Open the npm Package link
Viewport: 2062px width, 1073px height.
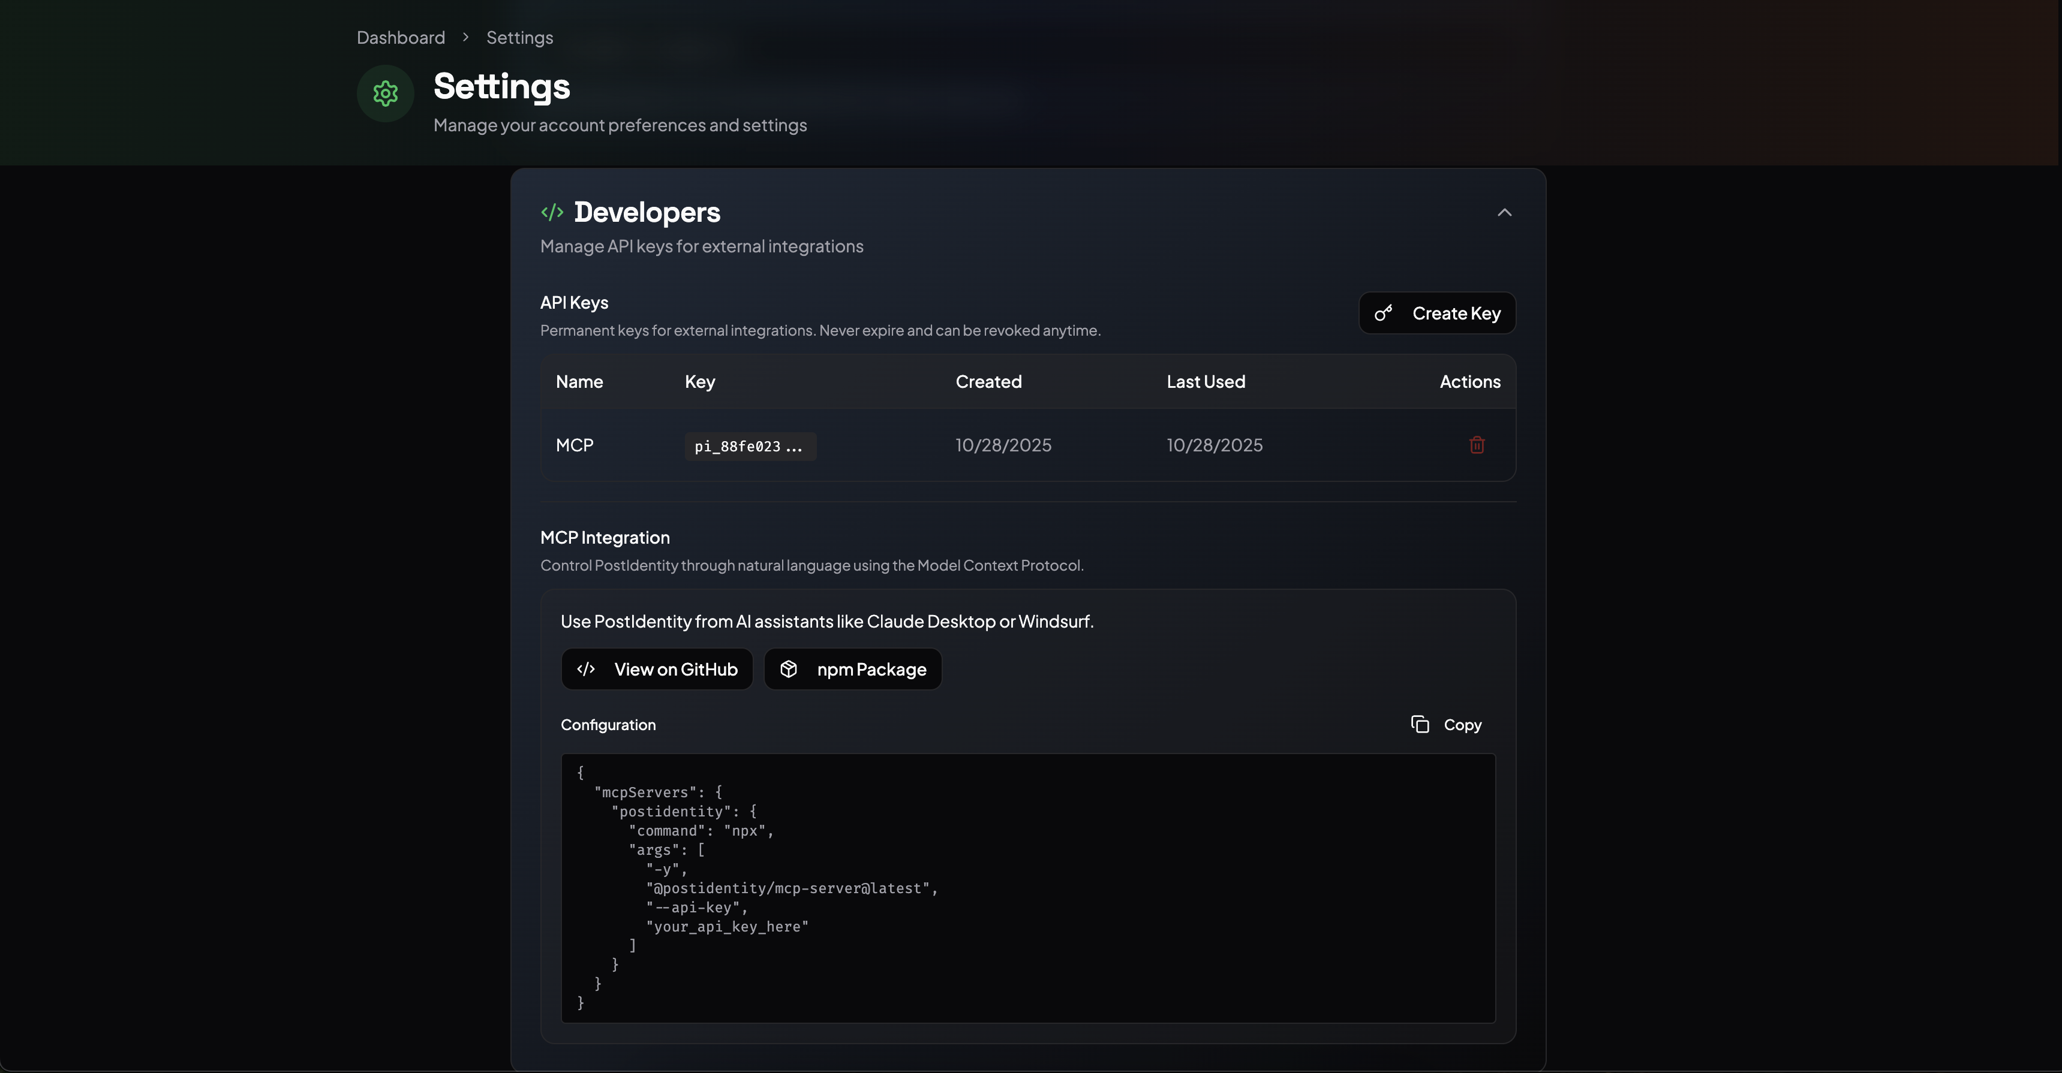click(x=852, y=670)
